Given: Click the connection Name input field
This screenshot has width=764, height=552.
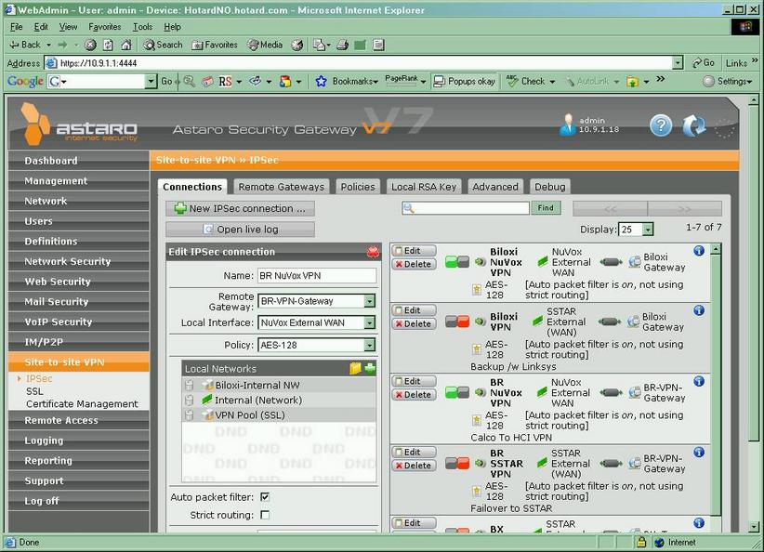Looking at the screenshot, I should click(x=317, y=276).
